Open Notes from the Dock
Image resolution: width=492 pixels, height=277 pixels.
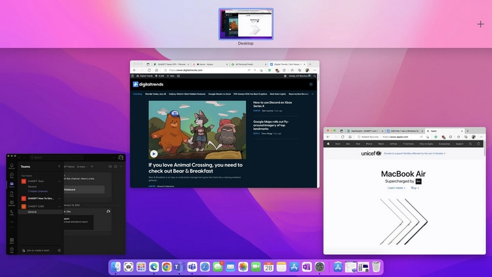[281, 267]
